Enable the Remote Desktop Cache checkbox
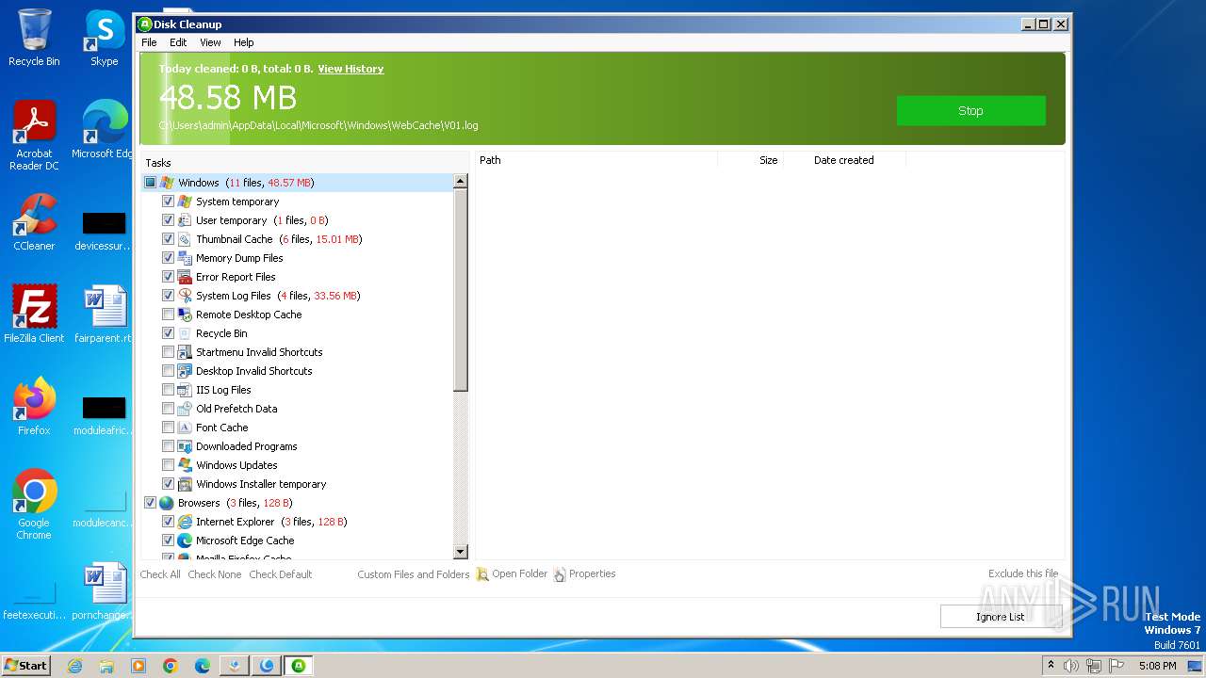The height and width of the screenshot is (678, 1206). click(168, 315)
